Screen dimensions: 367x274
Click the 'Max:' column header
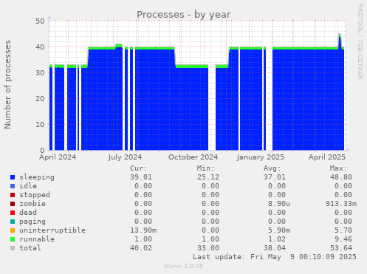pos(338,168)
